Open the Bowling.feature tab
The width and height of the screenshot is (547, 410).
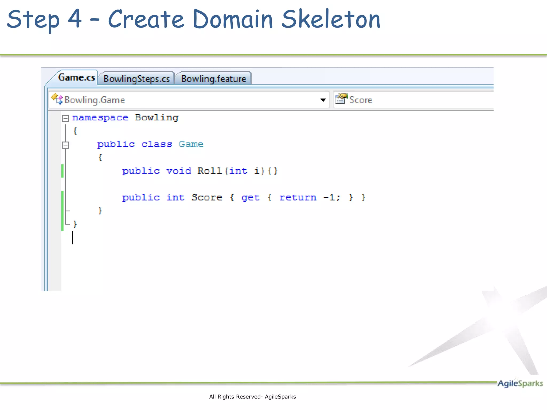click(x=213, y=79)
